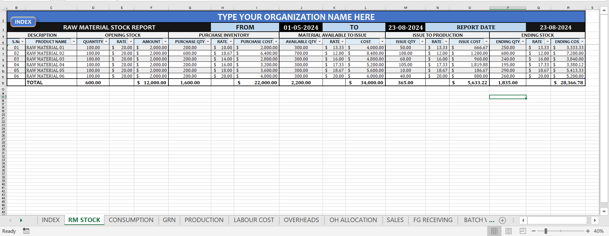Viewport: 609px width, 236px height.
Task: Select total issue cost 5,633.22 cell
Action: pyautogui.click(x=469, y=82)
